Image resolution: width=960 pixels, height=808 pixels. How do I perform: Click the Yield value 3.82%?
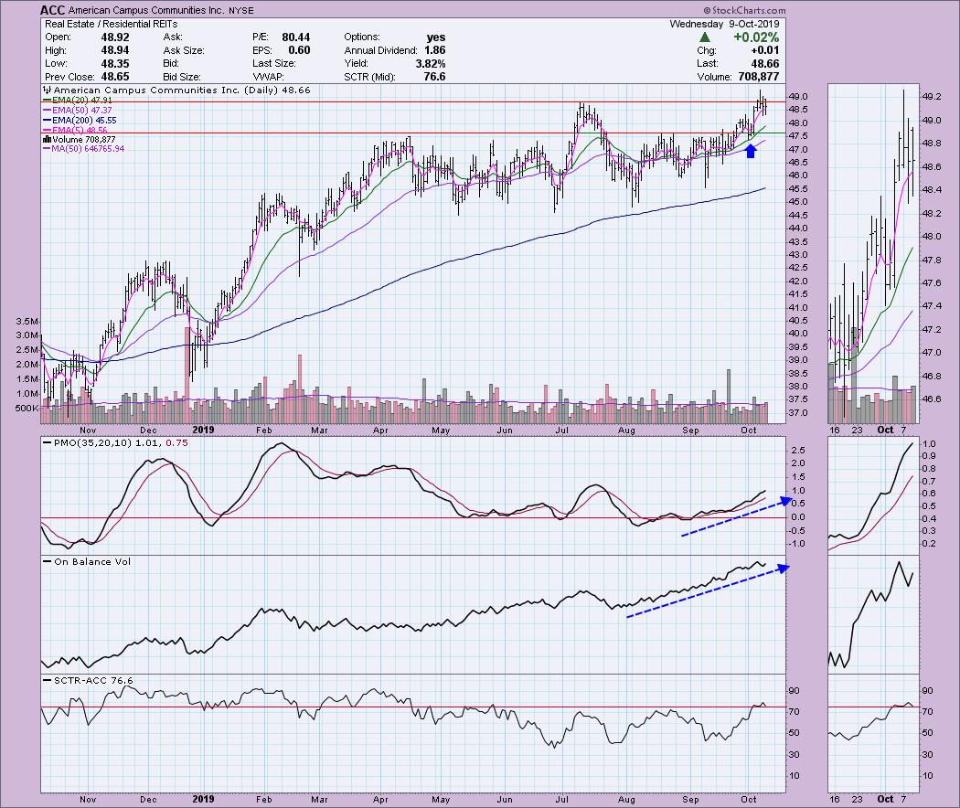[431, 64]
